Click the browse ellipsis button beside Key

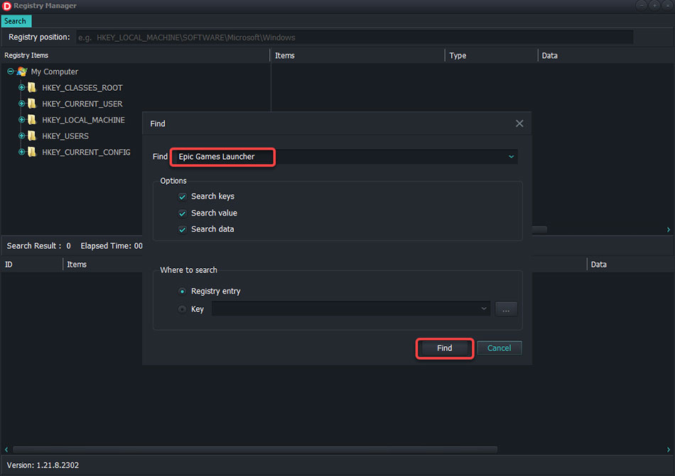506,309
